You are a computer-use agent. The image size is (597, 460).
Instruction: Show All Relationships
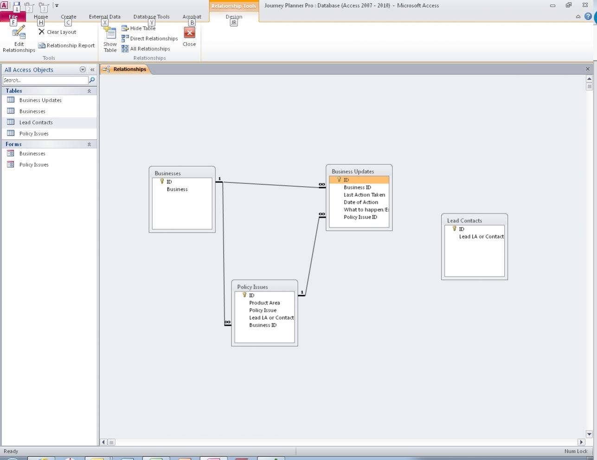(x=146, y=49)
